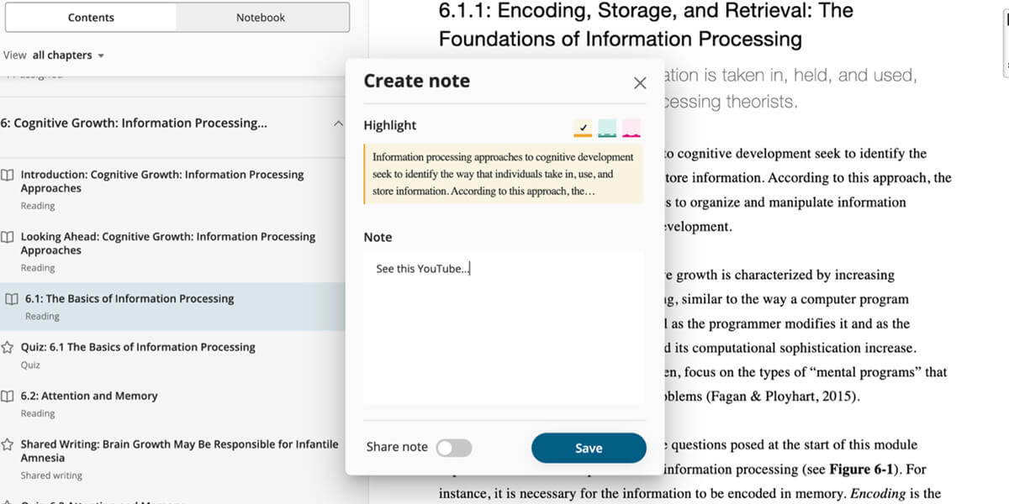Click book icon beside 6.1 The Basics
Screen dimensions: 1009x504
11,299
